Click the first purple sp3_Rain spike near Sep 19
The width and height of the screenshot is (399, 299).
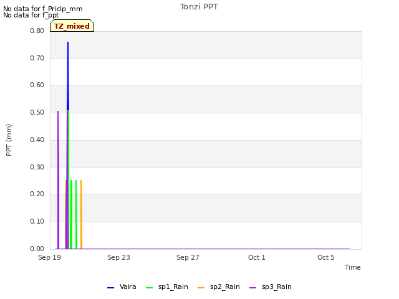click(58, 180)
